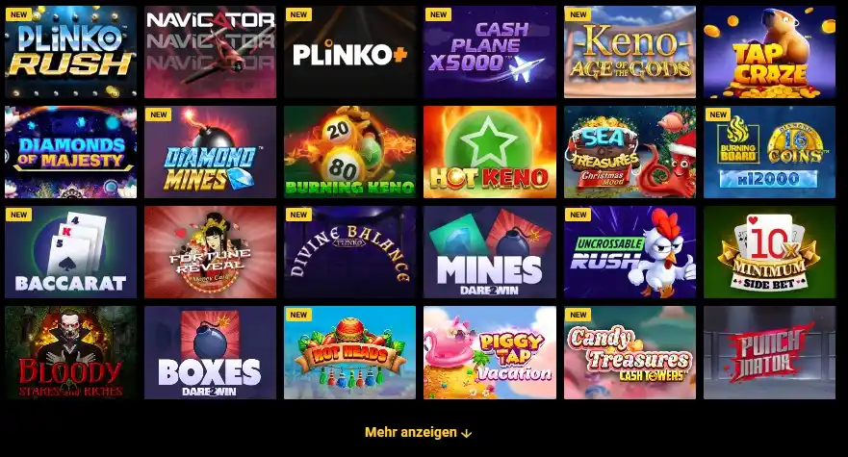Open Boxes Dare2Win game
Screen dimensions: 848x457
[x=211, y=353]
